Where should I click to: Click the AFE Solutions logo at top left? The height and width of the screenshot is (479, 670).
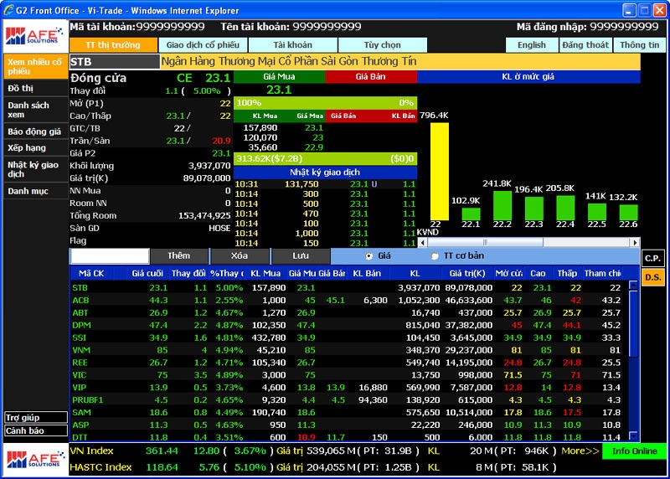coord(34,36)
